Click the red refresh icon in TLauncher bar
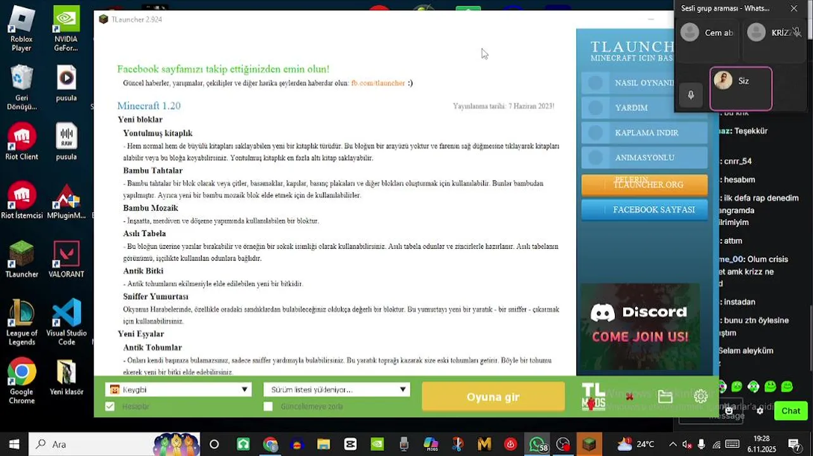Viewport: 813px width, 456px height. click(x=629, y=397)
